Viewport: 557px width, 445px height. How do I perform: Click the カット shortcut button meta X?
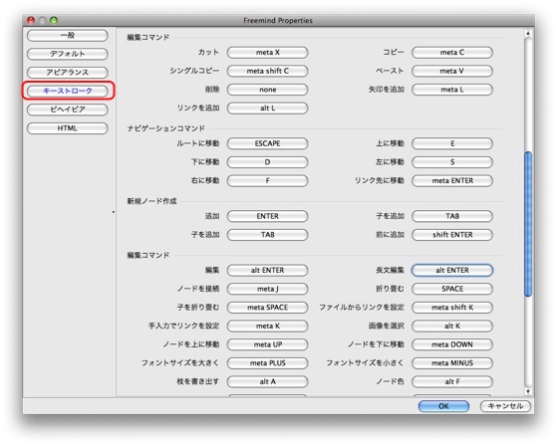(x=267, y=53)
